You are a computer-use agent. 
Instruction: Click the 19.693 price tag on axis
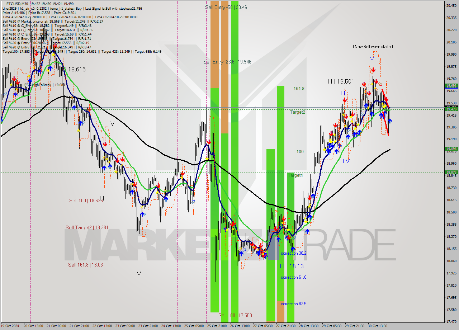[451, 86]
